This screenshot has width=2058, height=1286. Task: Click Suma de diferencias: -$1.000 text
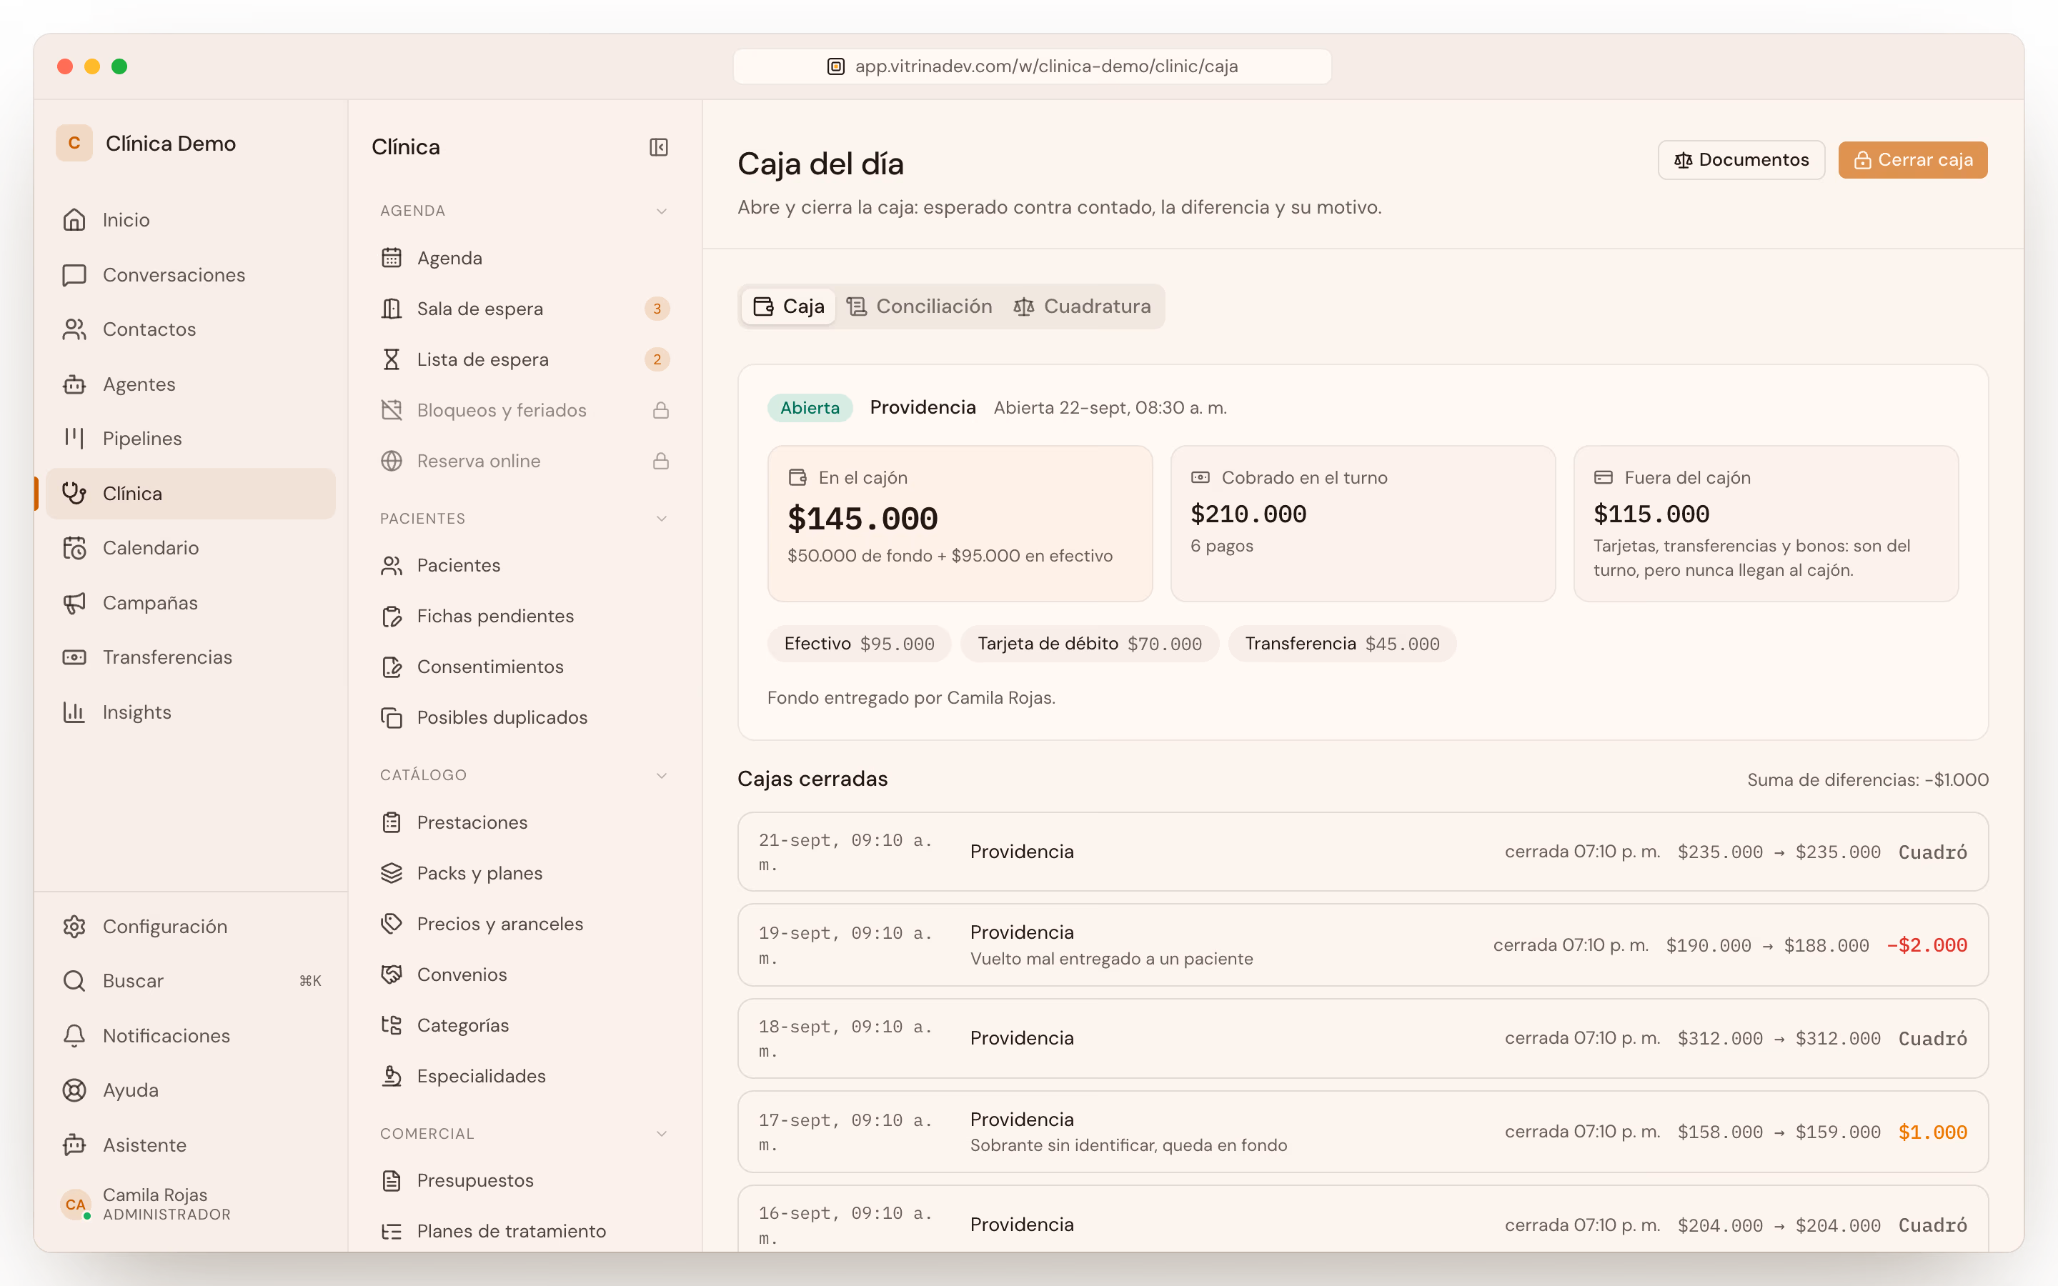click(1867, 780)
